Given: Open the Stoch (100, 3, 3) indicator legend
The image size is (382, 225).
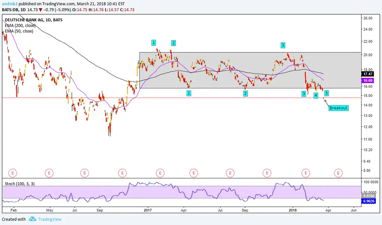Looking at the screenshot, I should tap(20, 184).
